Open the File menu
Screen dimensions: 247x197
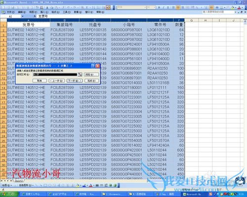click(11, 12)
